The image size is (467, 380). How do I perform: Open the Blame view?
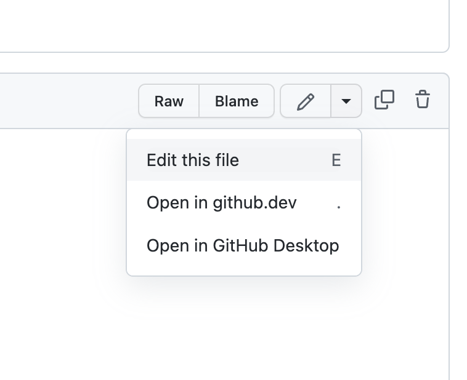pyautogui.click(x=237, y=101)
